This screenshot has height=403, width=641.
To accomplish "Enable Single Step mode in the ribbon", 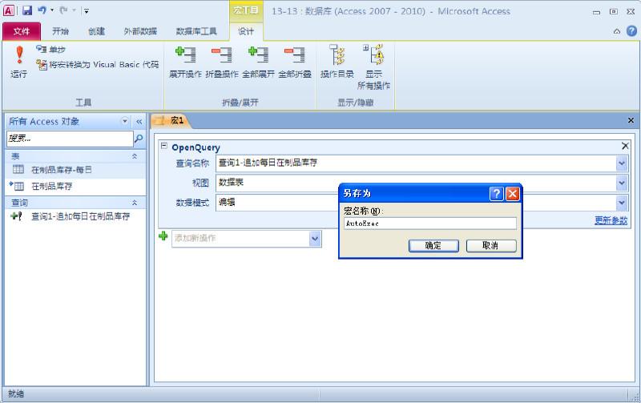I will [50, 50].
